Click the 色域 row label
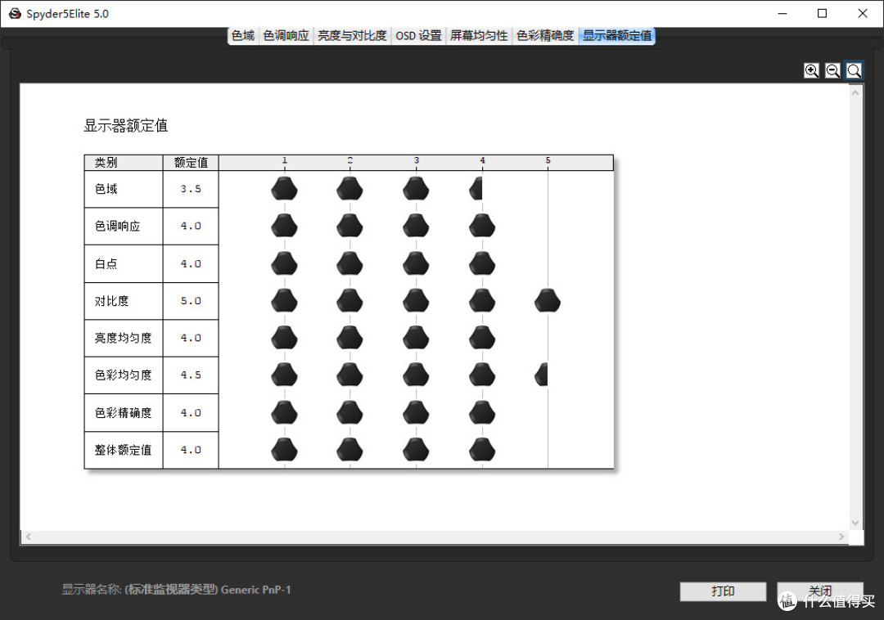The width and height of the screenshot is (884, 620). click(x=106, y=189)
